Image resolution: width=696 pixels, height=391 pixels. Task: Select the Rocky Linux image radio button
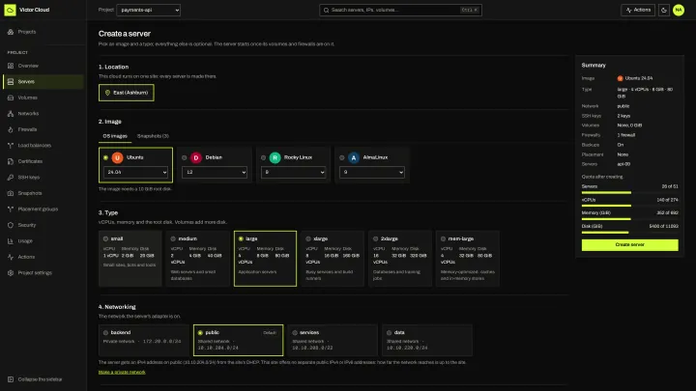(263, 157)
